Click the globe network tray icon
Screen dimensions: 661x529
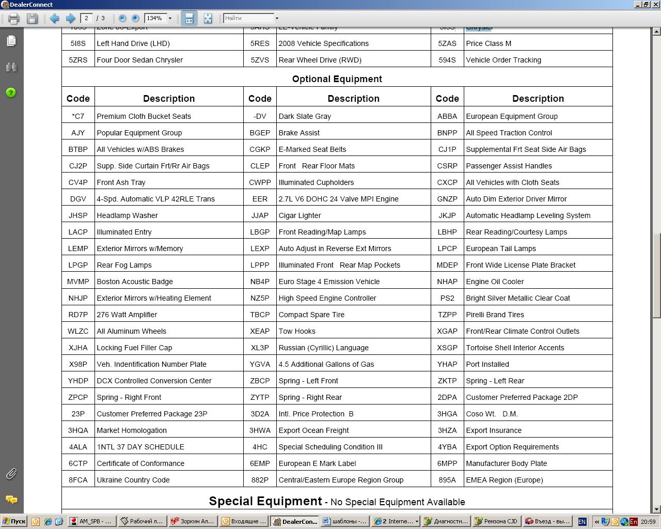click(x=624, y=522)
